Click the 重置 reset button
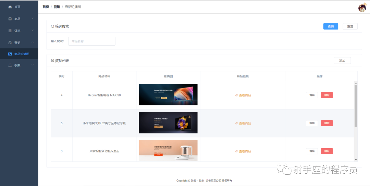 click(350, 26)
